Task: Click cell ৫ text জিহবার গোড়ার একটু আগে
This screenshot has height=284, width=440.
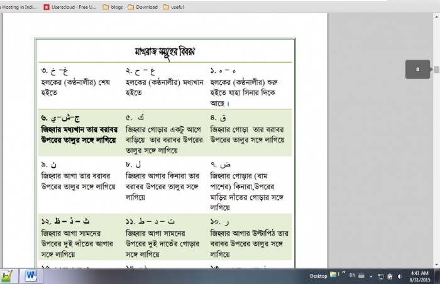Action: click(164, 139)
